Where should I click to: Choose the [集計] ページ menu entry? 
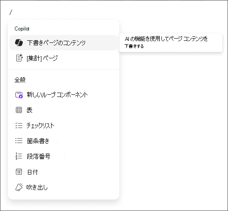[x=64, y=58]
